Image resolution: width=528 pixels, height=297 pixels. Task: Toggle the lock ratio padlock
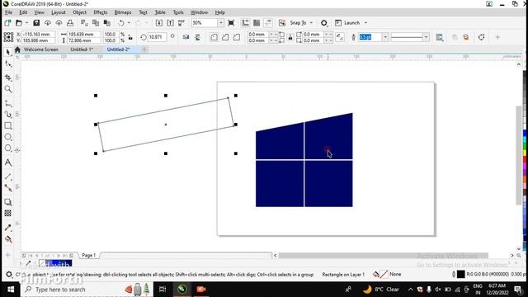point(130,37)
